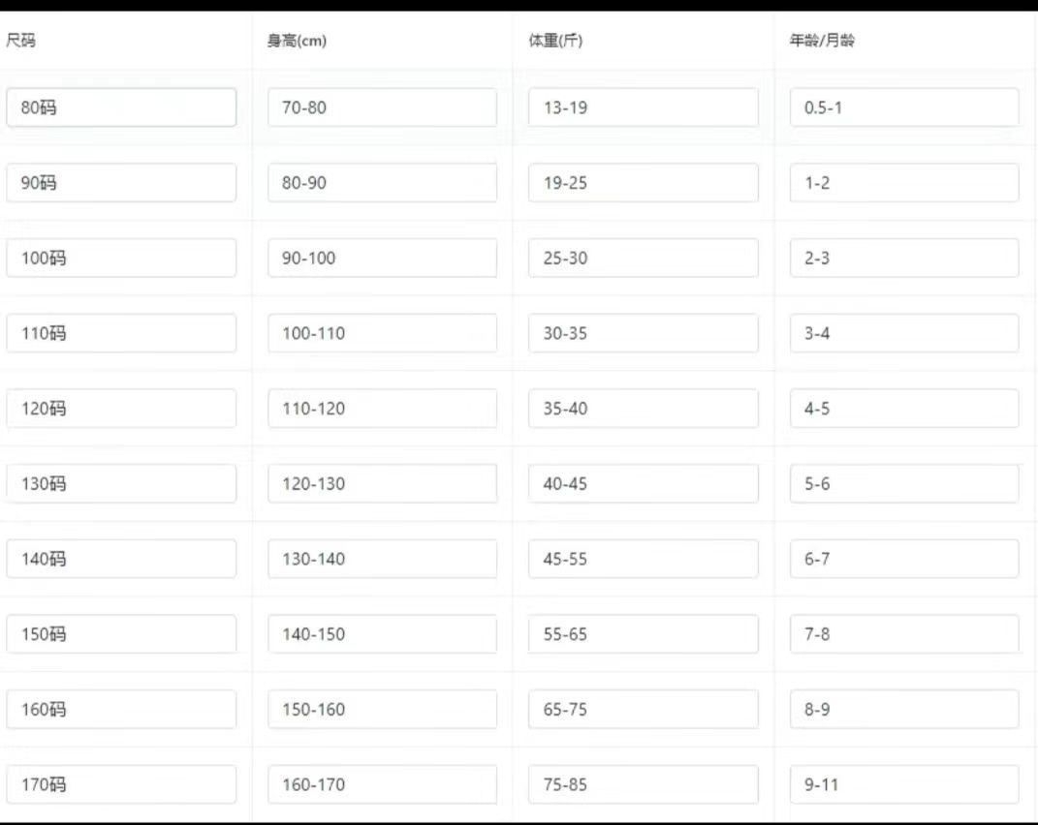Focus the age field showing 7-8

click(903, 634)
